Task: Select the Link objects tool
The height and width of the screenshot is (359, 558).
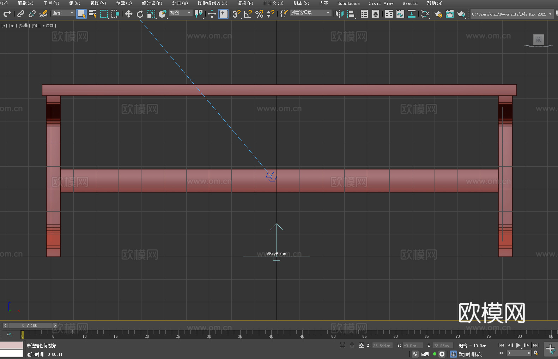Action: coord(21,14)
